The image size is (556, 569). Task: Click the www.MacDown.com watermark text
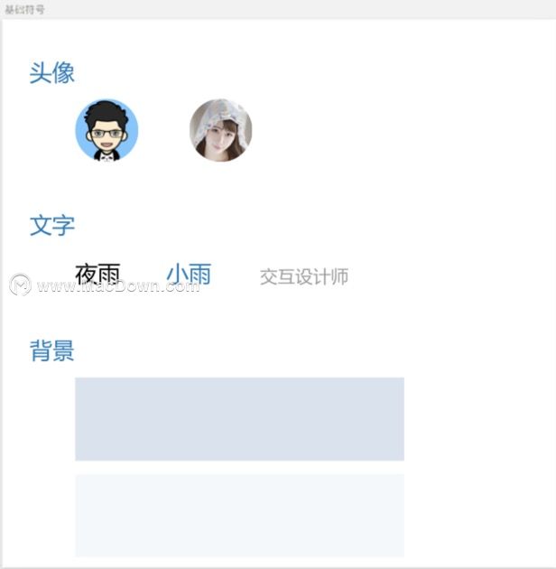pyautogui.click(x=118, y=286)
